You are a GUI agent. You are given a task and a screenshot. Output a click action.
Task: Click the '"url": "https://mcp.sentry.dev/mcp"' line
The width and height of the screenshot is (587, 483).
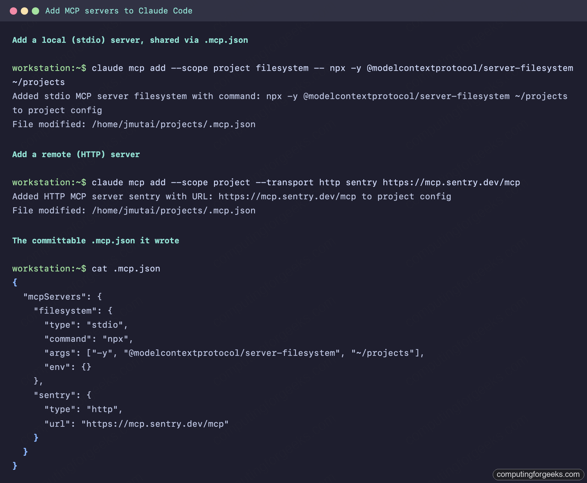tap(136, 424)
